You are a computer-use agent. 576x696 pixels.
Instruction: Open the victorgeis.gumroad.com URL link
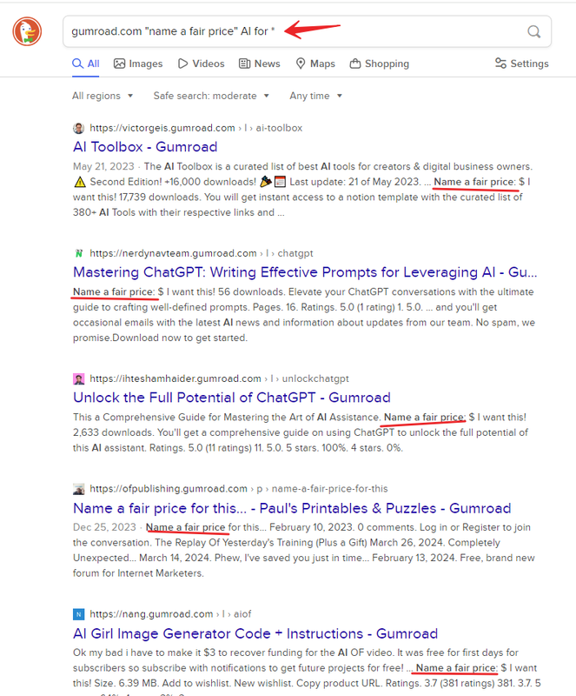click(x=196, y=128)
